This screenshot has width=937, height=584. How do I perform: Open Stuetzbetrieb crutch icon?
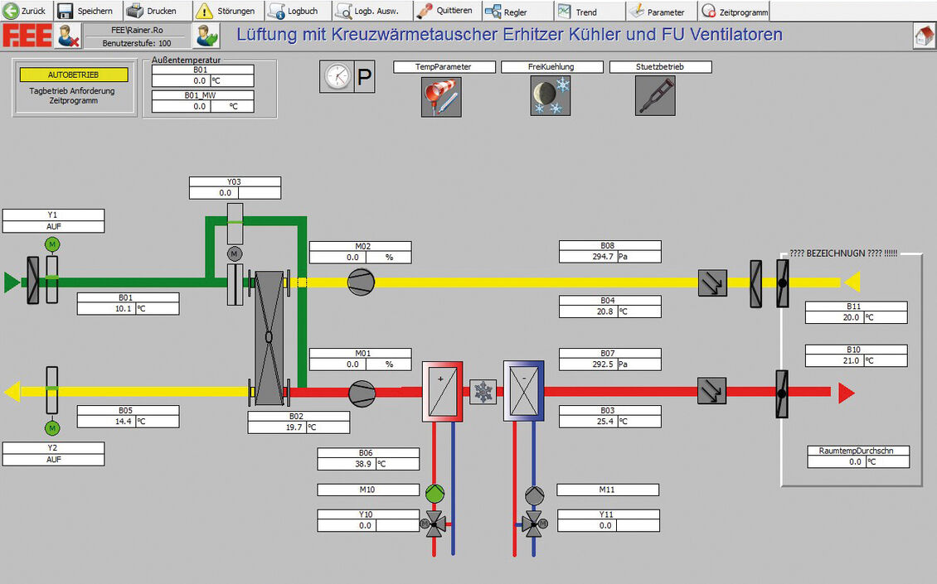tap(656, 96)
